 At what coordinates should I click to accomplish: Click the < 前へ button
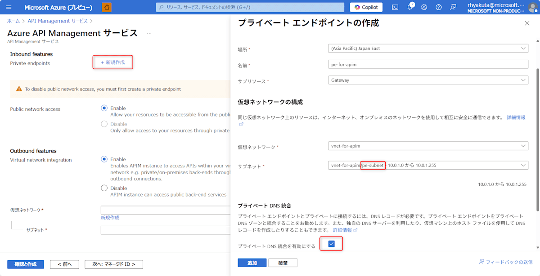(64, 264)
